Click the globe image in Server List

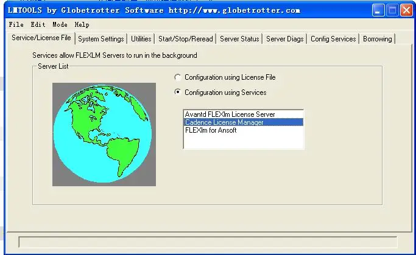[x=104, y=134]
